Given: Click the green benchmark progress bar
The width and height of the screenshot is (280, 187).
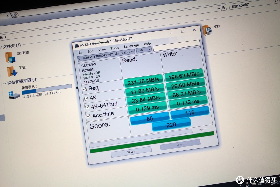Looking at the screenshot, I should 152,142.
